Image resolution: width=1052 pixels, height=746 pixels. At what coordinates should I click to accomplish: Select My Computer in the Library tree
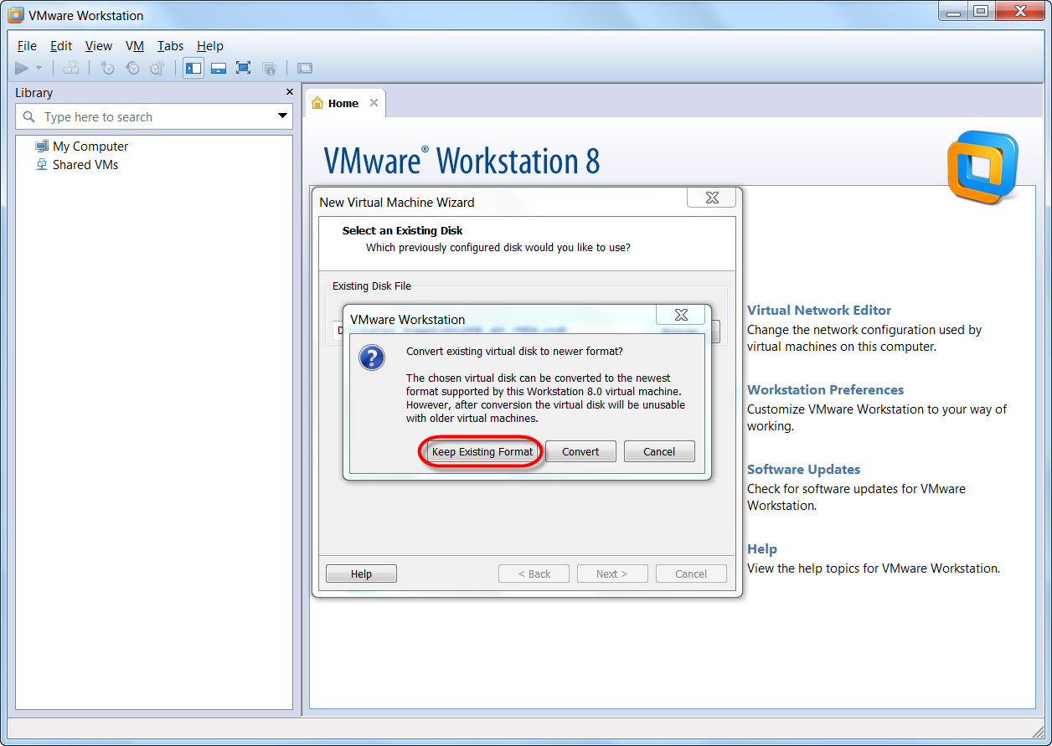[90, 147]
